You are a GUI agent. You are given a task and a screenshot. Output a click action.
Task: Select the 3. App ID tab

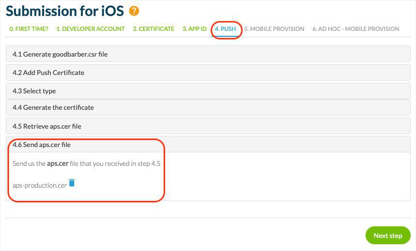(x=194, y=29)
